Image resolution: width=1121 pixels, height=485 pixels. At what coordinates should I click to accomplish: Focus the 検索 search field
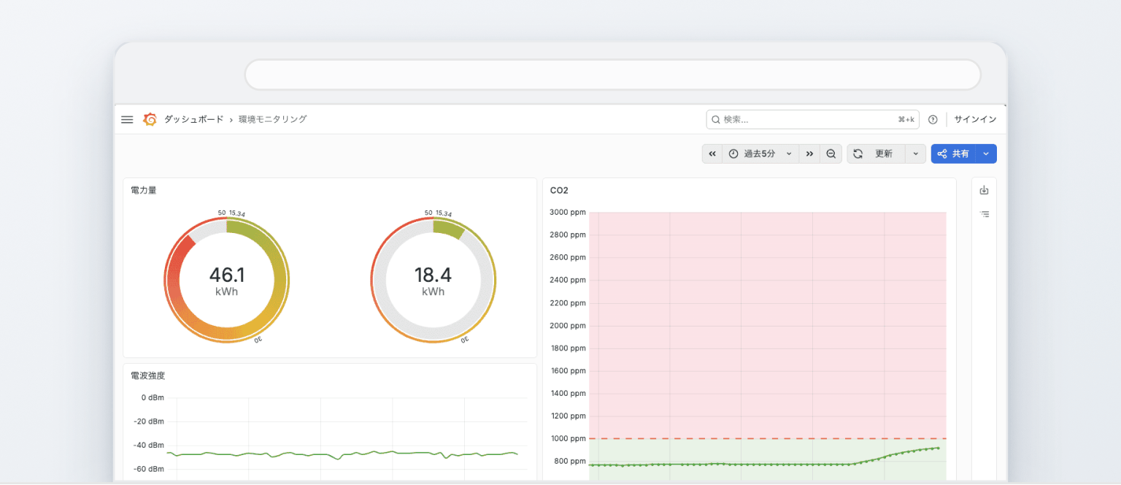812,120
